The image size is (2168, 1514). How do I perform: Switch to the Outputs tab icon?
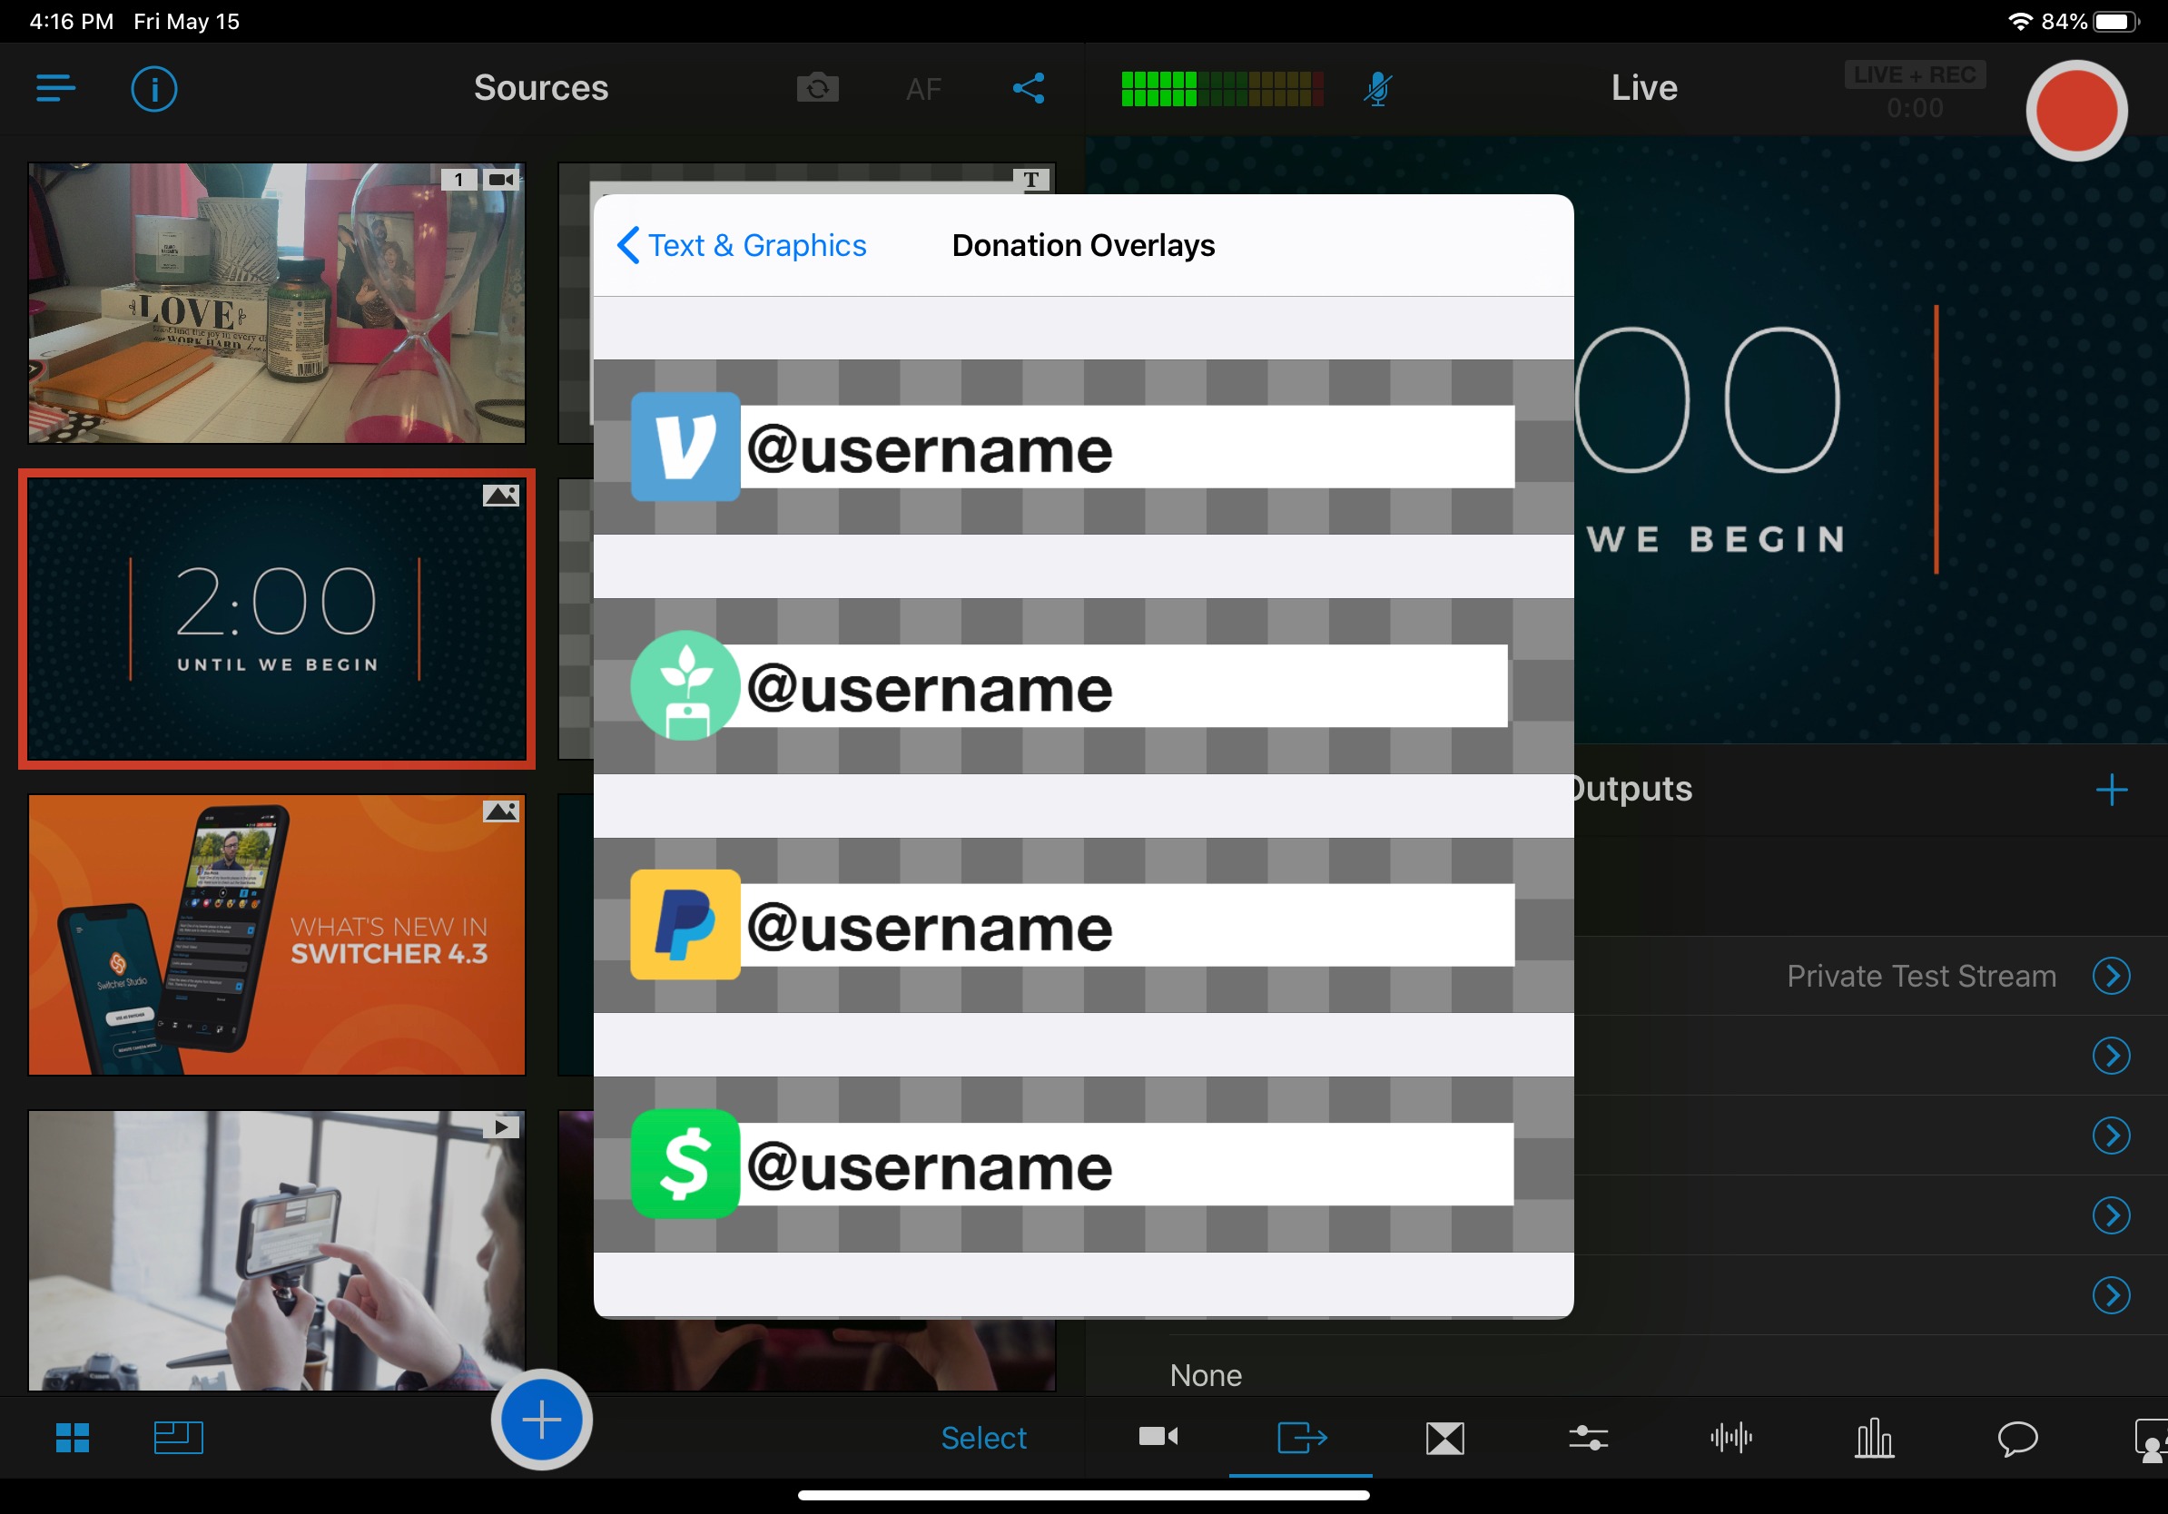click(1301, 1438)
